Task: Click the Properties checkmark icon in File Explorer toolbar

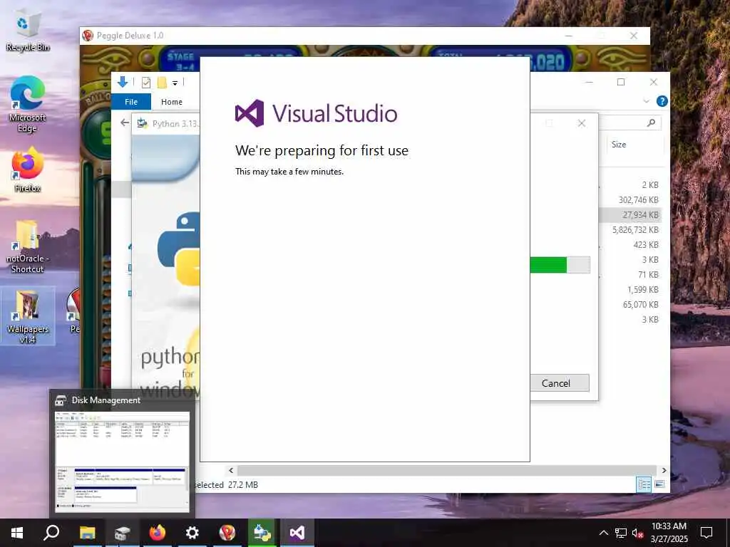Action: coord(146,83)
